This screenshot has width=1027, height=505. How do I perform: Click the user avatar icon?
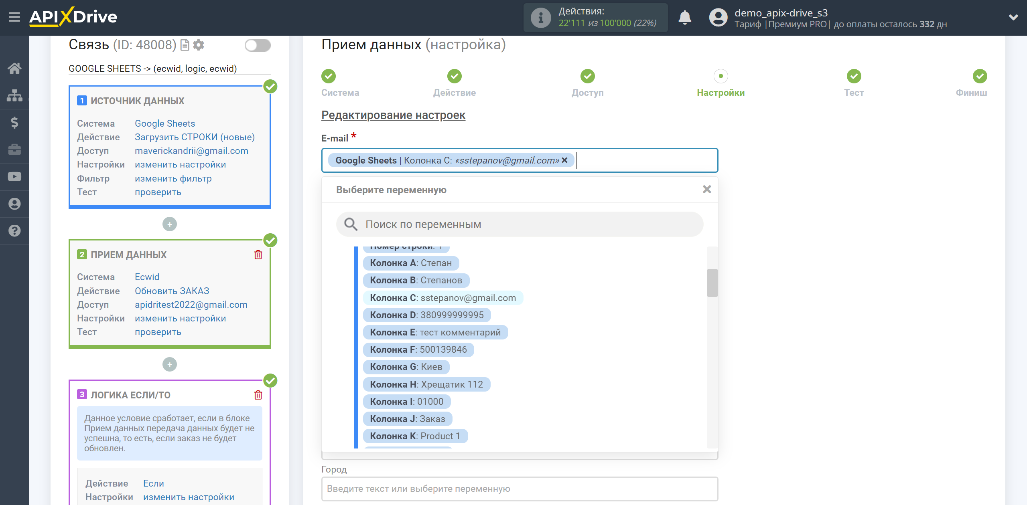[x=718, y=18]
